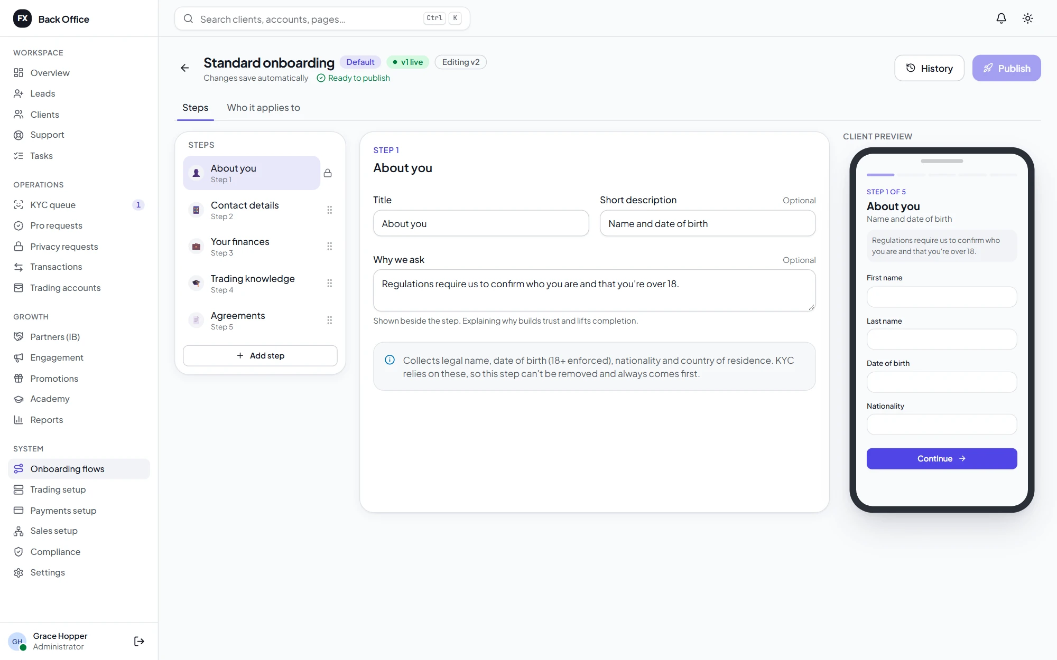Viewport: 1057px width, 660px height.
Task: Open Compliance from System menu
Action: [x=79, y=552]
